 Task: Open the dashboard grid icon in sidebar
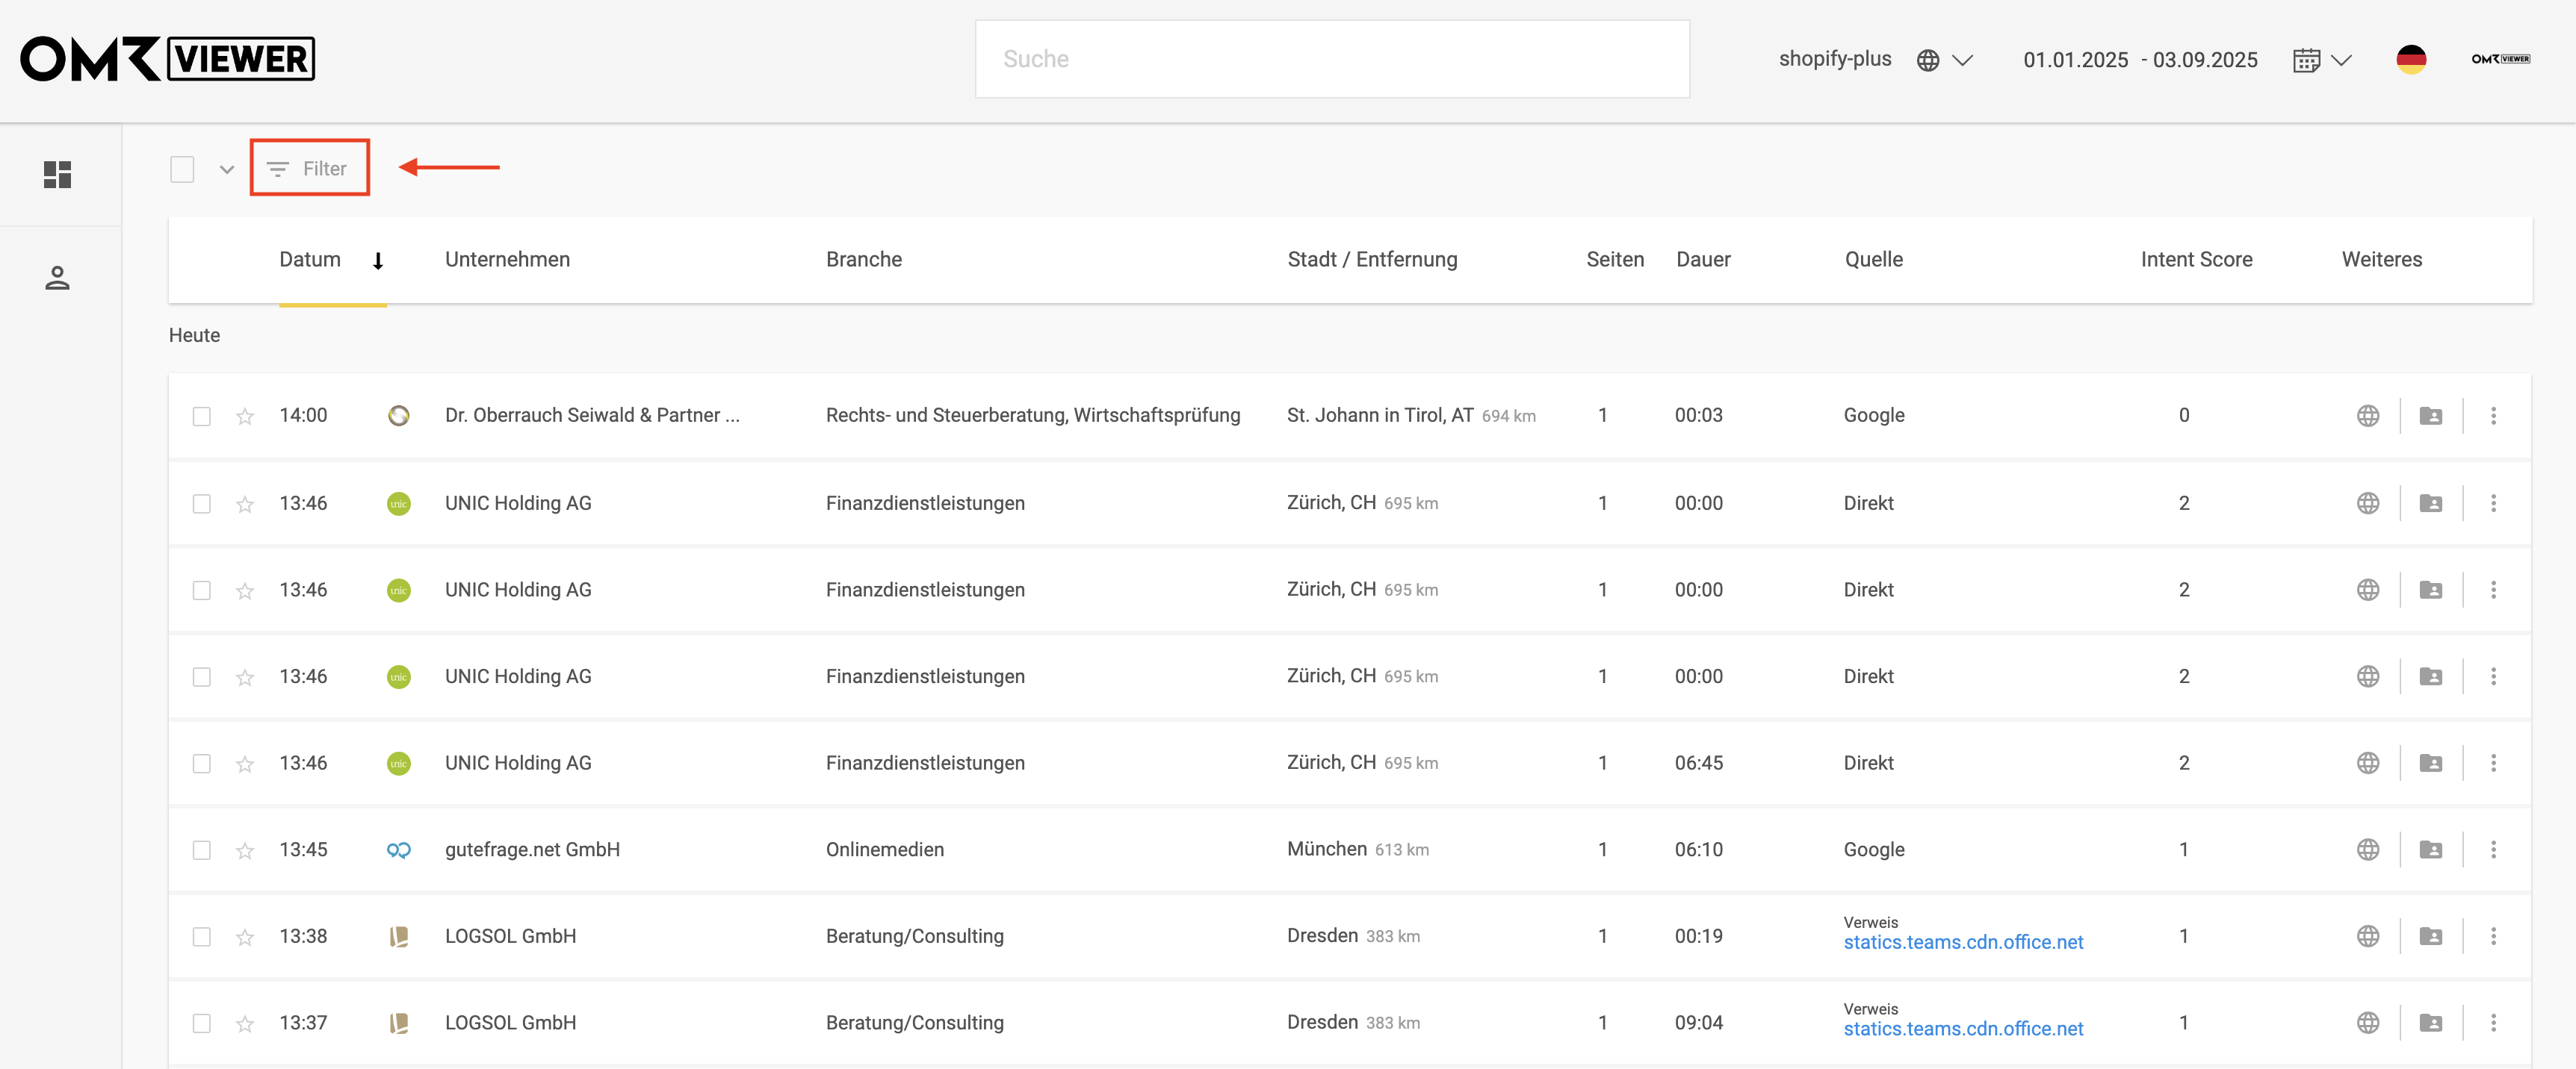57,175
